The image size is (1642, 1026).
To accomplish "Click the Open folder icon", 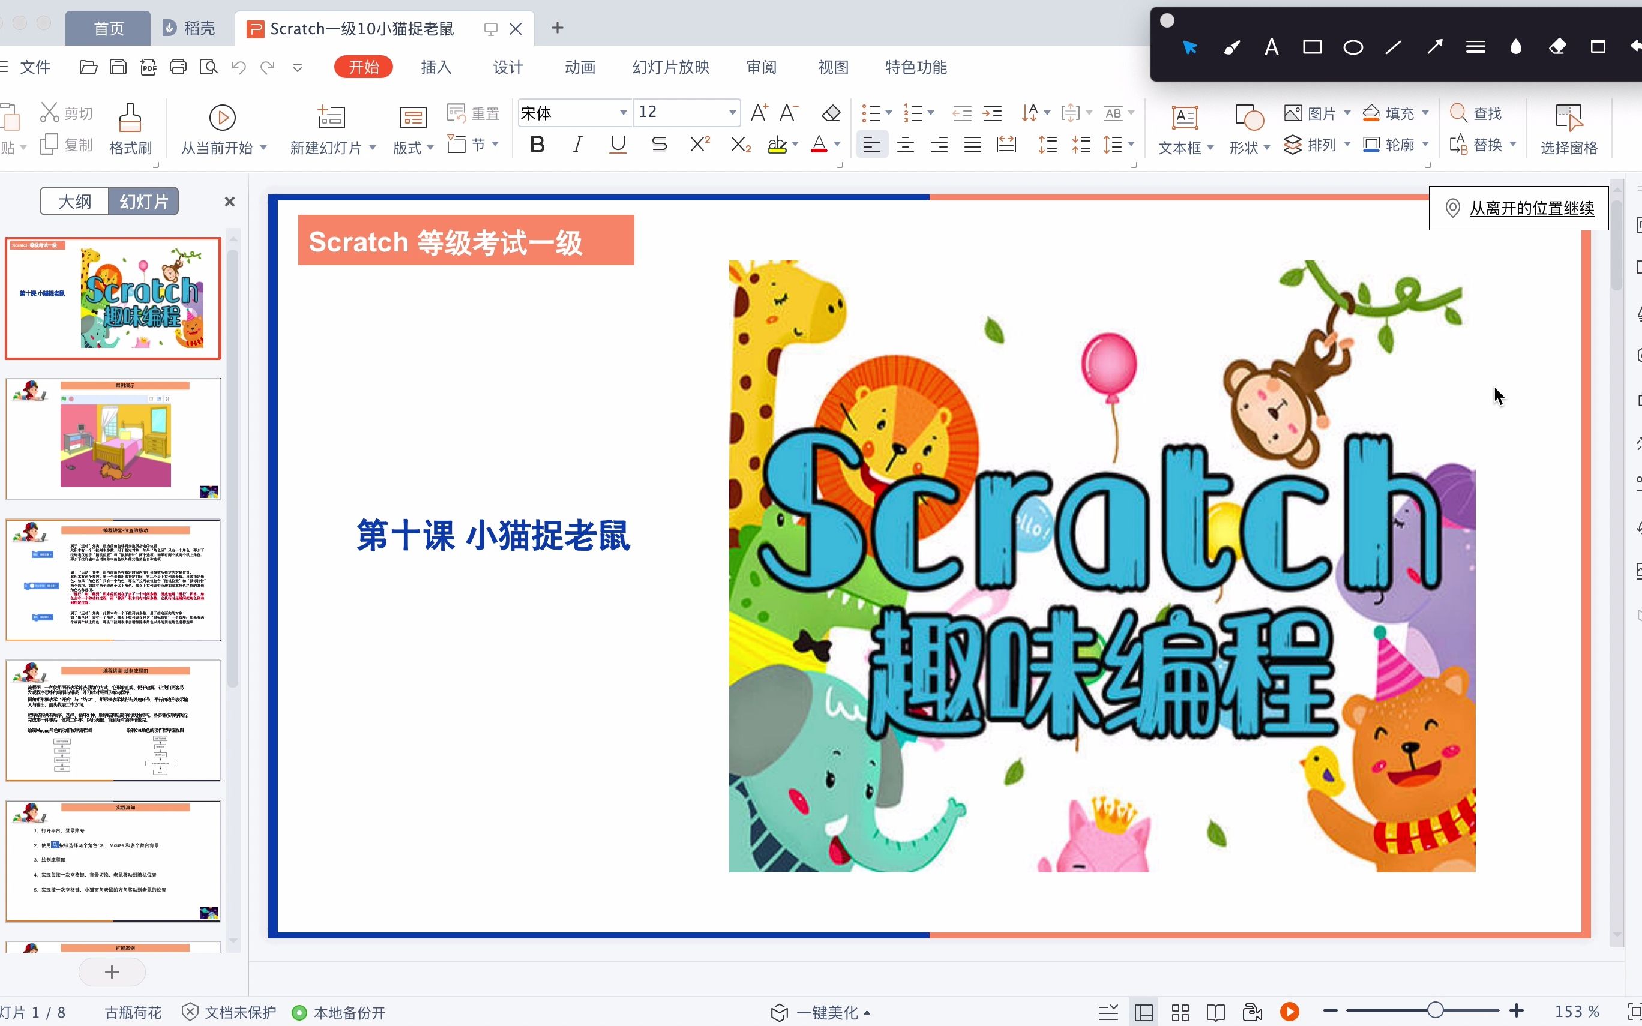I will pos(88,67).
